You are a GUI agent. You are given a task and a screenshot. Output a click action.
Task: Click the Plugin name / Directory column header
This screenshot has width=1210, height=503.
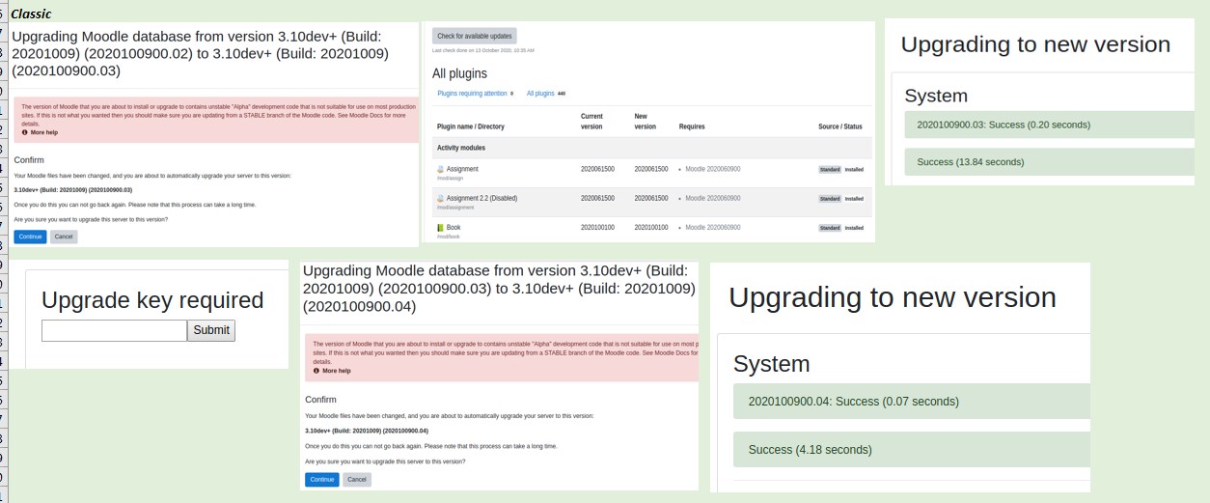pyautogui.click(x=471, y=126)
